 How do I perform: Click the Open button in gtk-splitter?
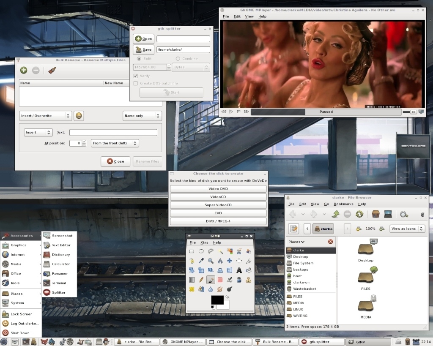click(x=144, y=38)
